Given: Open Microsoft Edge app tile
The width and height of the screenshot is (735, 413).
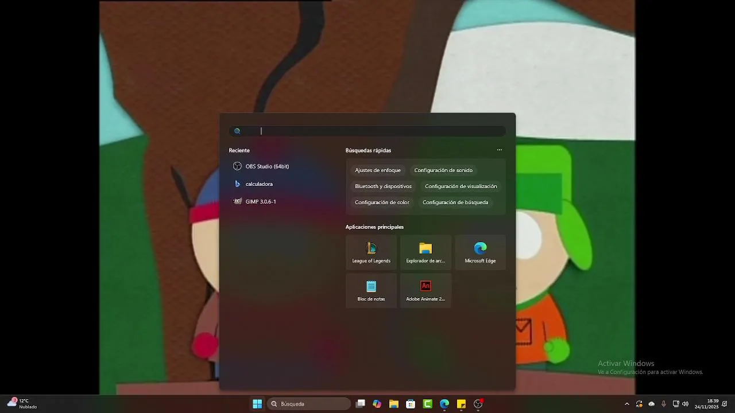Looking at the screenshot, I should [480, 252].
